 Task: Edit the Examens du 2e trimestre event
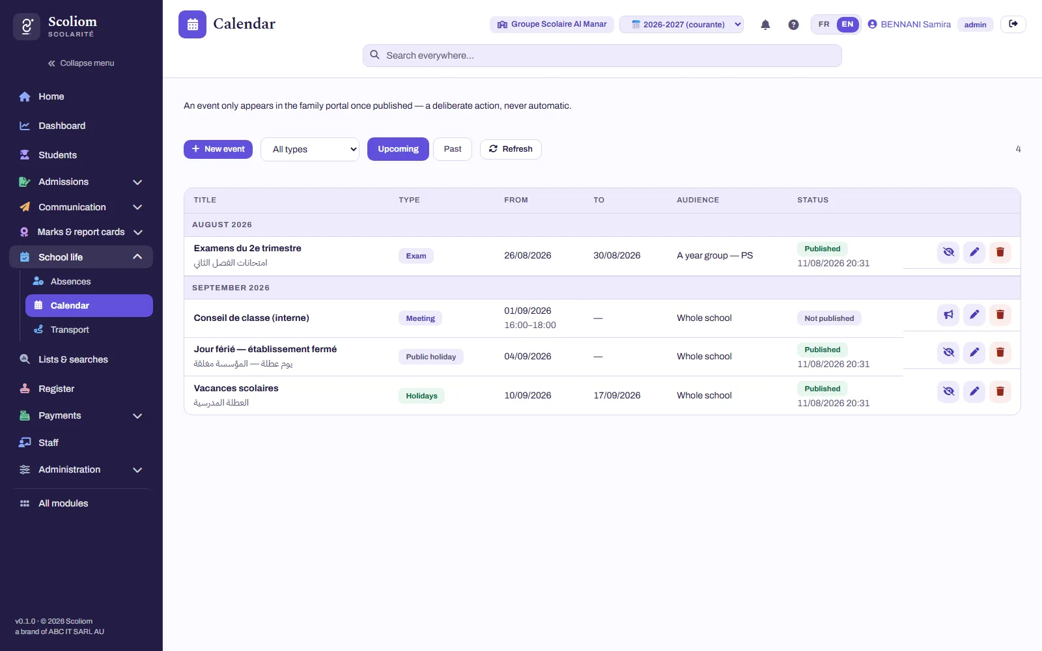[x=974, y=252]
